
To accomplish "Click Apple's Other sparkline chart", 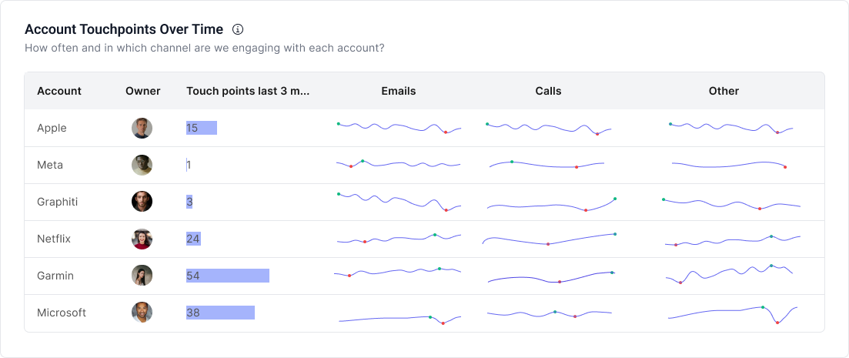I will pyautogui.click(x=731, y=128).
